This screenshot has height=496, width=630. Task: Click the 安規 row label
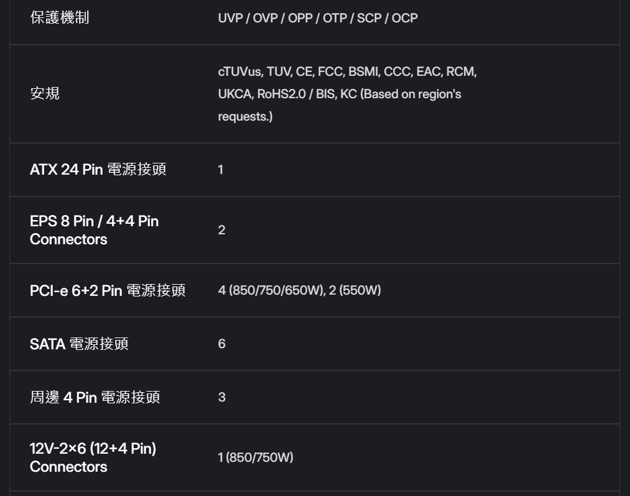[x=45, y=94]
